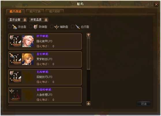Click the shield icon for 防御型
The height and width of the screenshot is (116, 161).
point(35,27)
